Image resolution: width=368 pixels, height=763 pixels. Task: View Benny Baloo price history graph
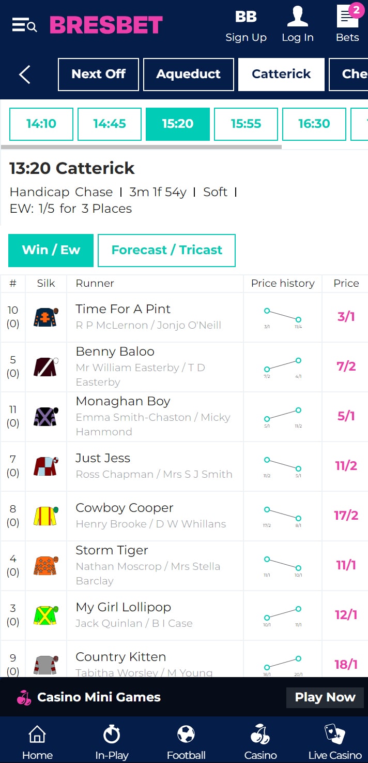tap(283, 367)
